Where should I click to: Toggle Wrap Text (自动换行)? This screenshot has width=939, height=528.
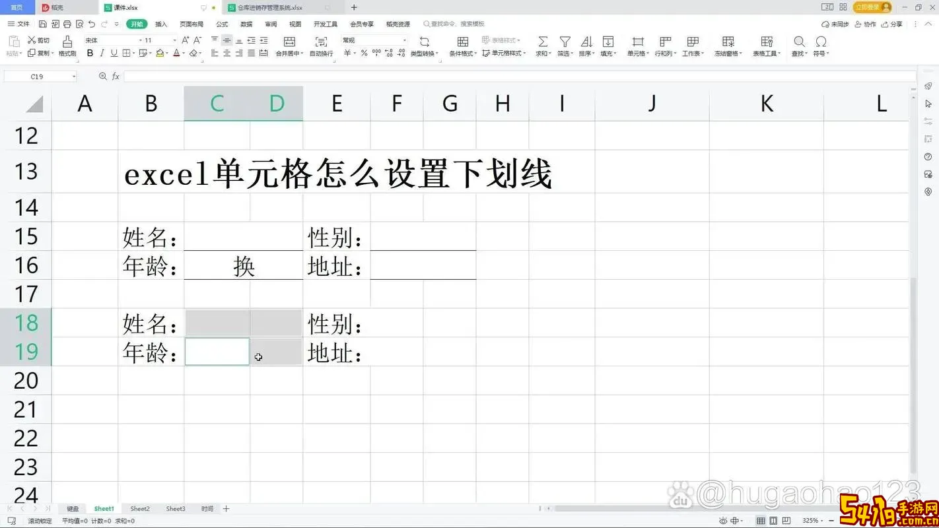pyautogui.click(x=321, y=46)
